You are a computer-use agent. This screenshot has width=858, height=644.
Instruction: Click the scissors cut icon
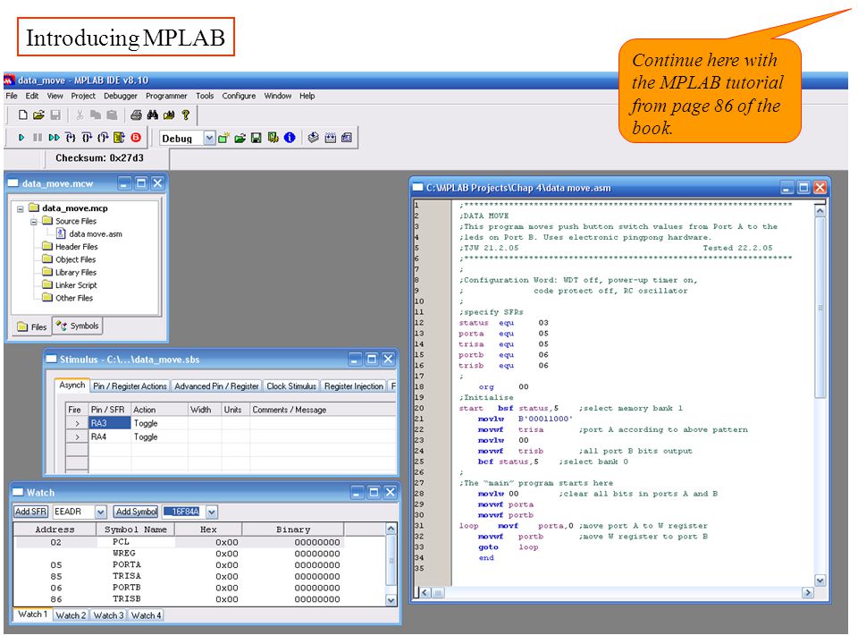(x=80, y=115)
